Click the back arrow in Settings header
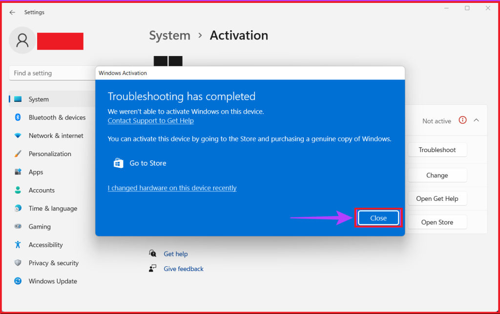The image size is (500, 314). point(12,12)
